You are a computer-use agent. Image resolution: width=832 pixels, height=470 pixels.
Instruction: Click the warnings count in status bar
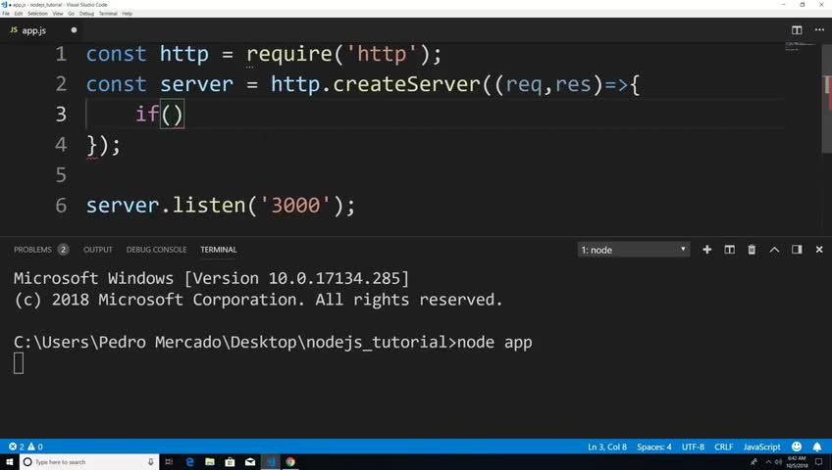point(35,446)
